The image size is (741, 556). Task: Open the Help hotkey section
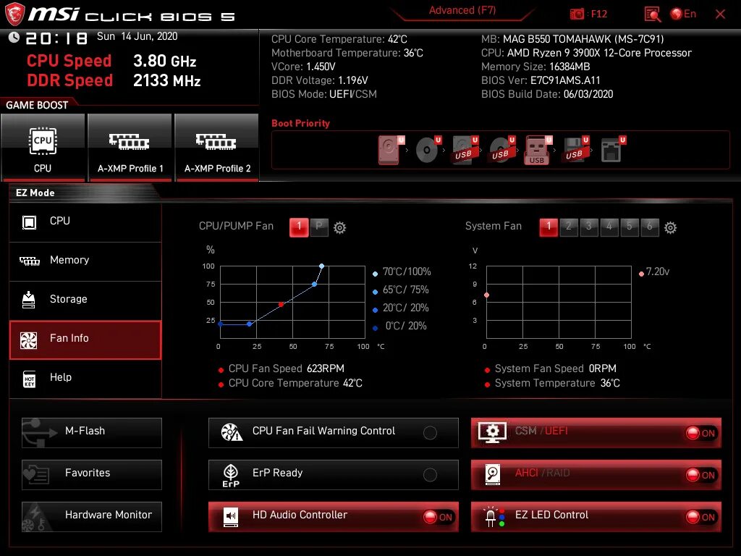tap(85, 378)
